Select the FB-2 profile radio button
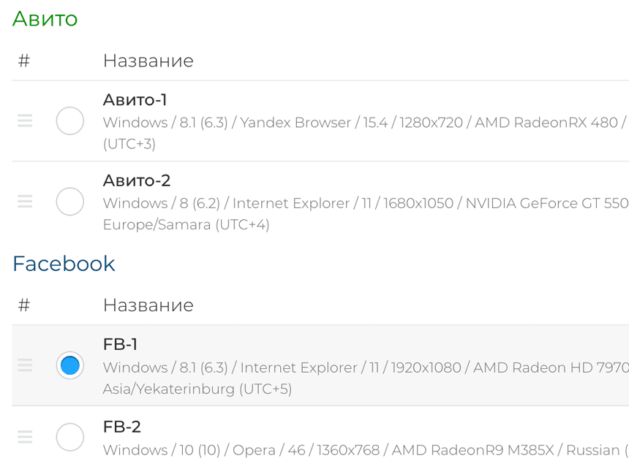This screenshot has height=469, width=629. (70, 437)
